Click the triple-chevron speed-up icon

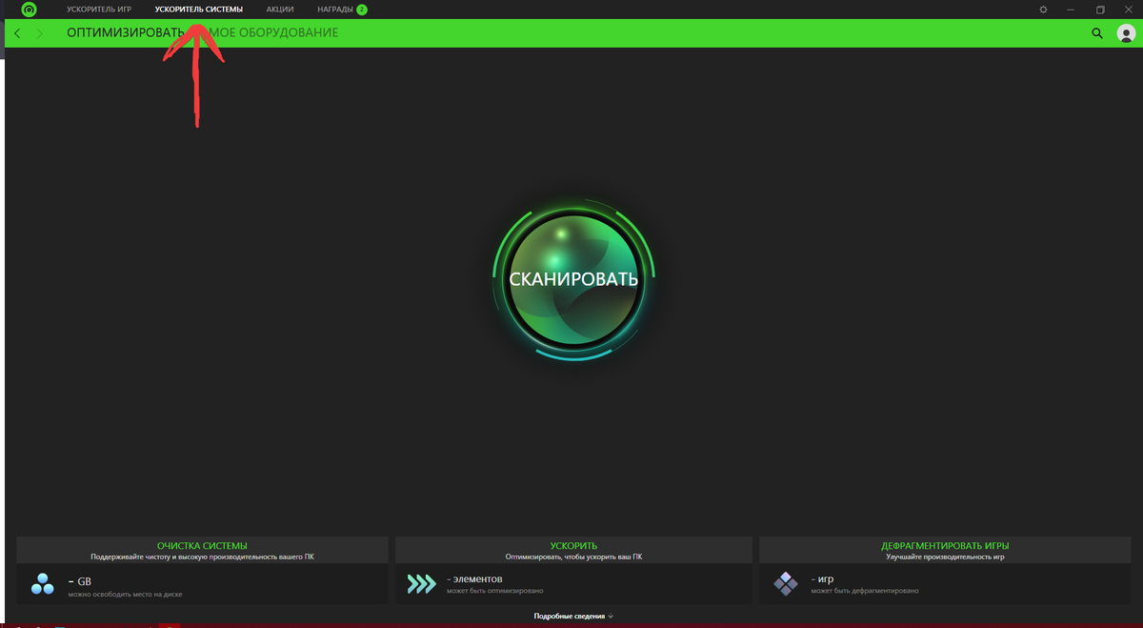(x=421, y=583)
